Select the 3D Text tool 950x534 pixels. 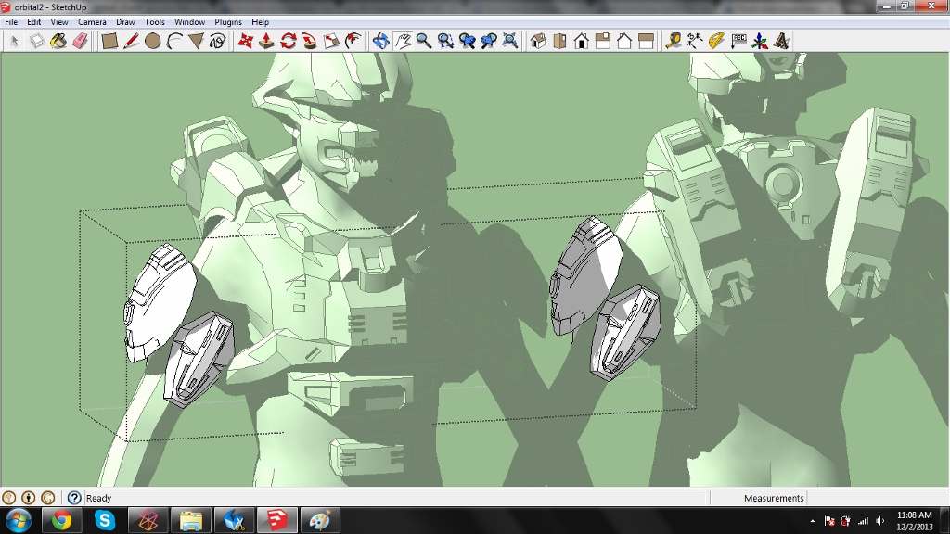pyautogui.click(x=781, y=41)
